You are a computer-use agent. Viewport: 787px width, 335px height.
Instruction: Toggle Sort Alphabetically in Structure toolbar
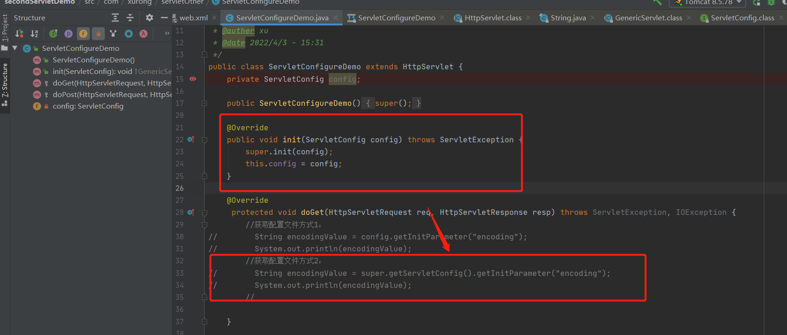tap(34, 33)
